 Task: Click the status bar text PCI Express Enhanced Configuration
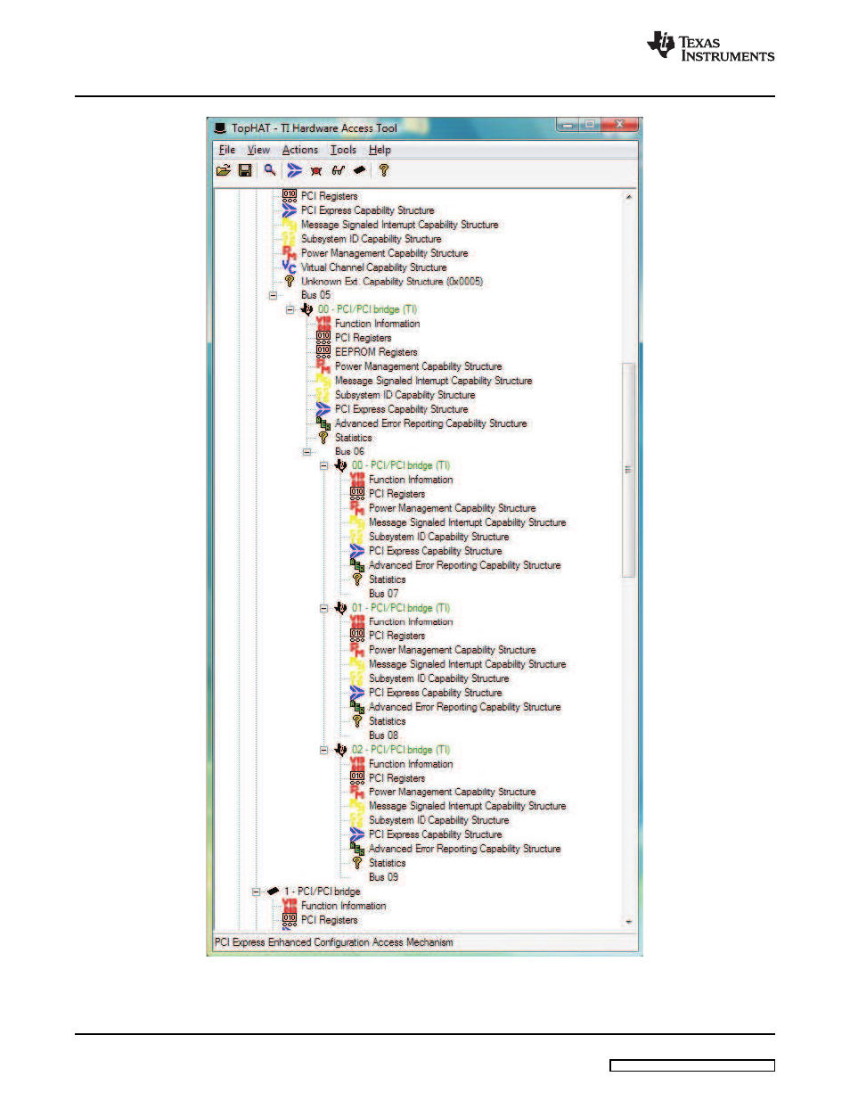click(334, 942)
